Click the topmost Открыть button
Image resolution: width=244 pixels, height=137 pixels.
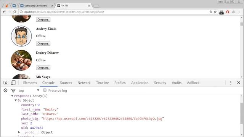[x=43, y=19]
